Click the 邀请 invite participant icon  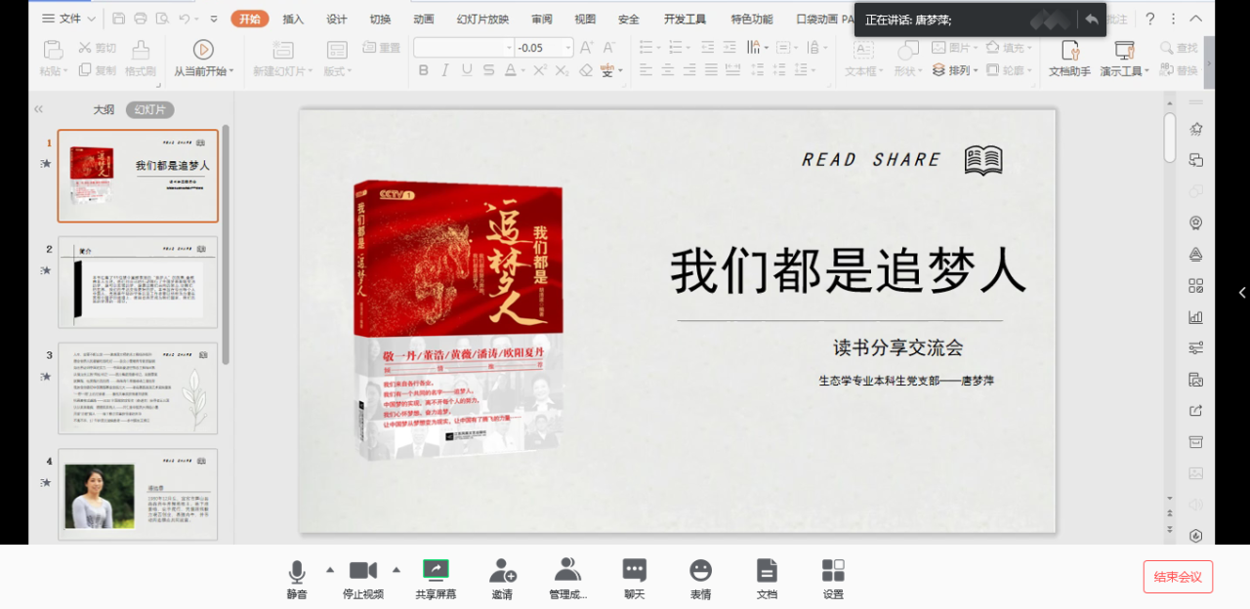502,571
